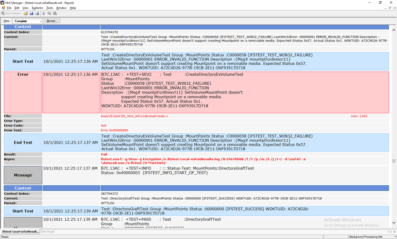Open the Tools menu

[x=50, y=8]
